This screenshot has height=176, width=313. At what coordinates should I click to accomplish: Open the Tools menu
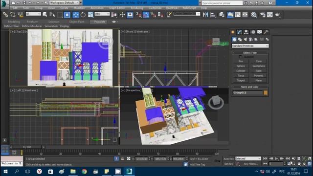[x=26, y=8]
